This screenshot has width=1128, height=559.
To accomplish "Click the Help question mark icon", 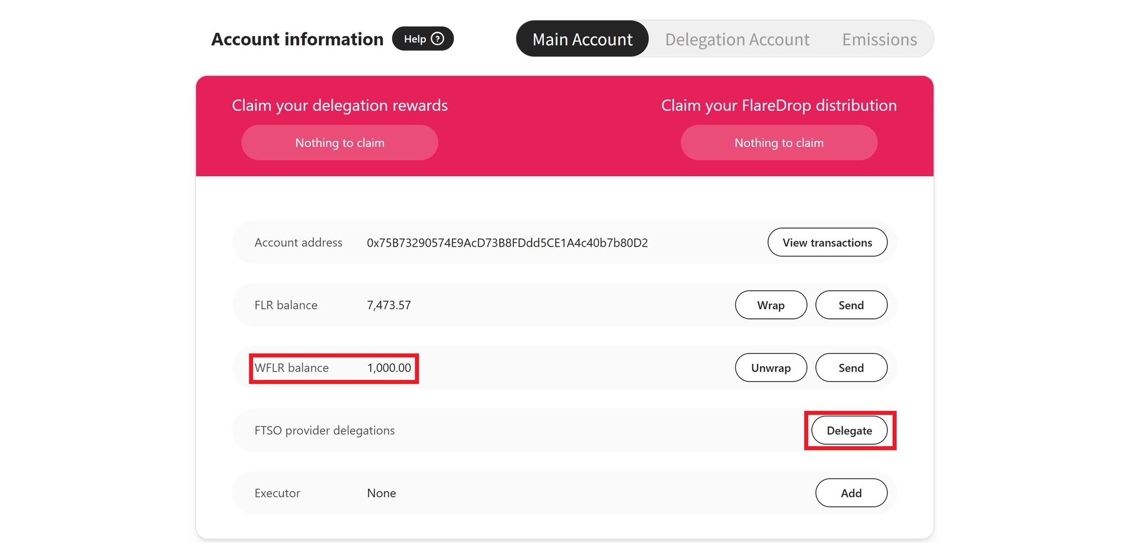I will pos(437,39).
